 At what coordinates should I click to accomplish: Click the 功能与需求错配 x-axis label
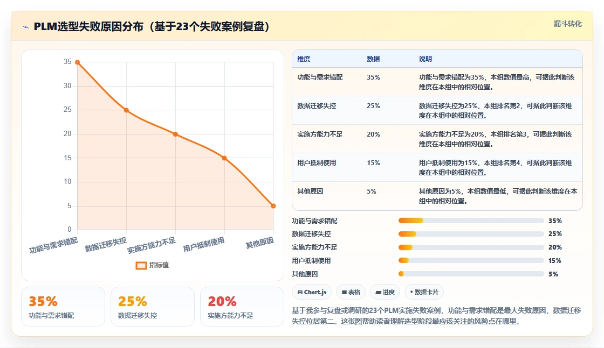53,245
